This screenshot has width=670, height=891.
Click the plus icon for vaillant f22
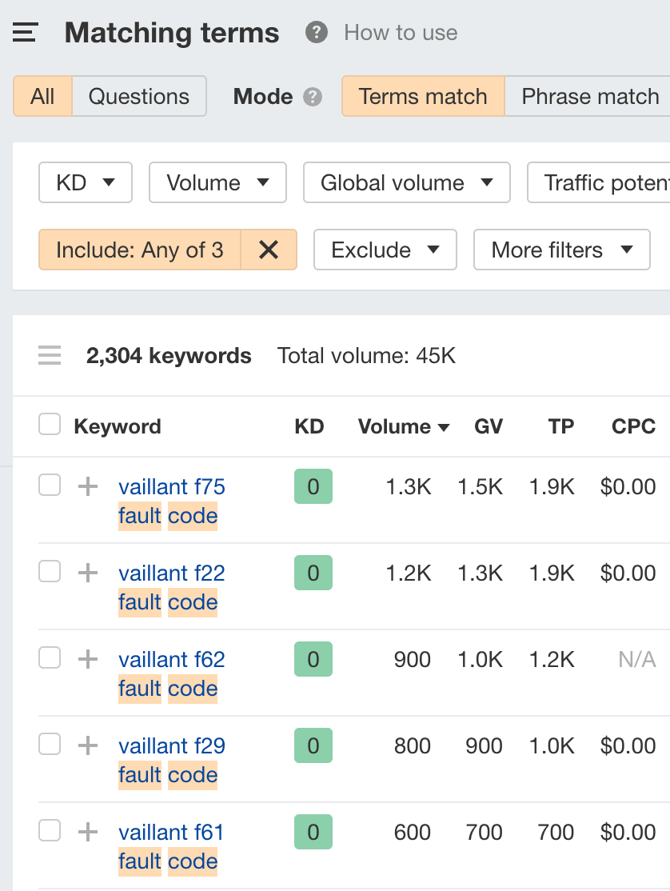tap(86, 573)
